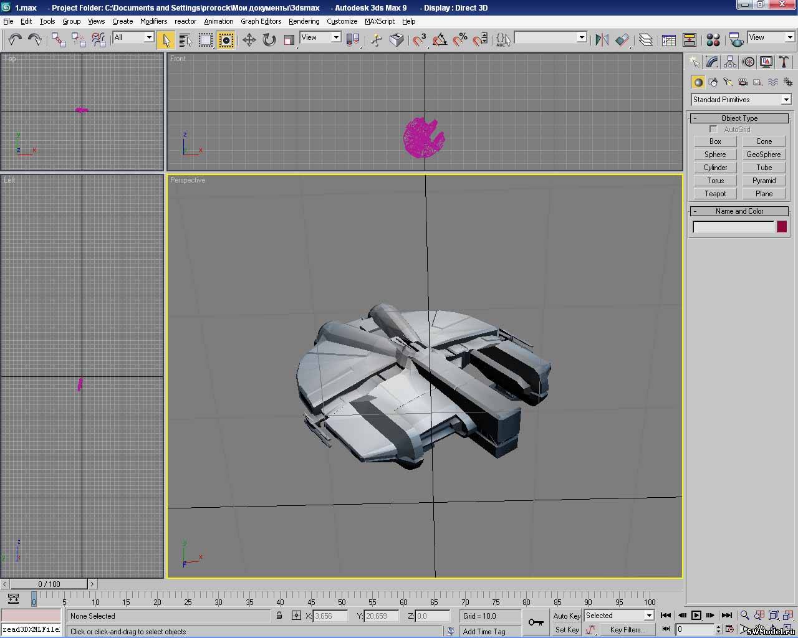Select Lights category icon in Create panel
Screen dimensions: 798x638
click(728, 82)
